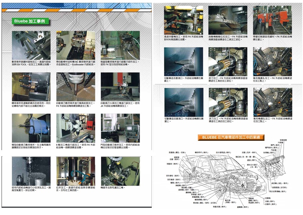Select the caption starting '轉塔車床用連軸節'
This screenshot has width=303, height=215.
[31, 105]
